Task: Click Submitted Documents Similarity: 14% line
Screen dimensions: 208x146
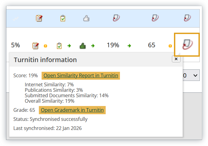Action: click(66, 95)
